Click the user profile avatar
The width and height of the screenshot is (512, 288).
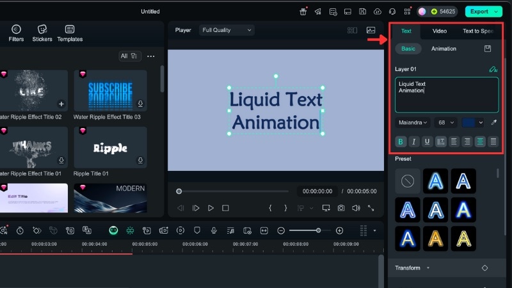(x=422, y=12)
